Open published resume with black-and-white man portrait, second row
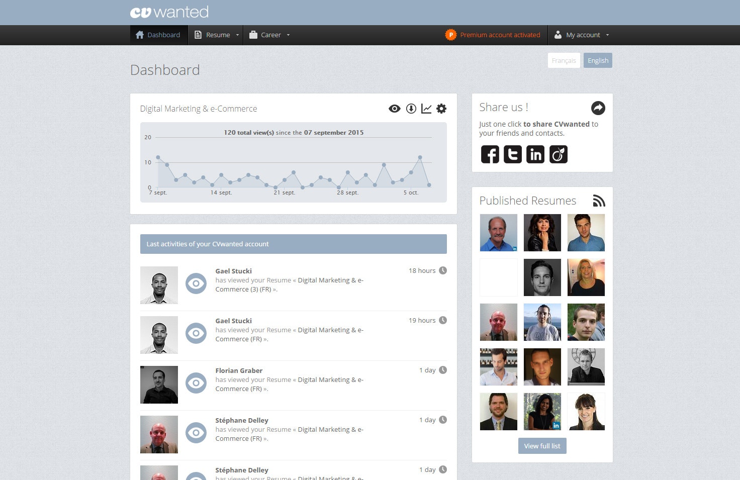The width and height of the screenshot is (740, 480). tap(542, 277)
